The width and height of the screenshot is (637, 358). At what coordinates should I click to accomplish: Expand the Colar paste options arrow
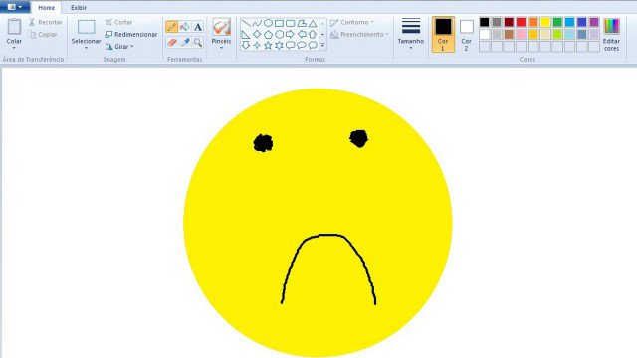14,48
